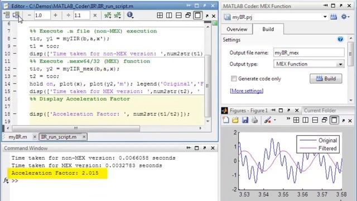Screen dimensions: 357x201
Task: Click the minus decrement value button in Editor
Action: pos(29,15)
